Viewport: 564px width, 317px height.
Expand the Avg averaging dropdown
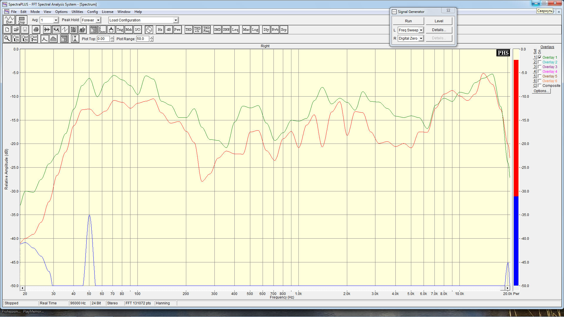(56, 20)
